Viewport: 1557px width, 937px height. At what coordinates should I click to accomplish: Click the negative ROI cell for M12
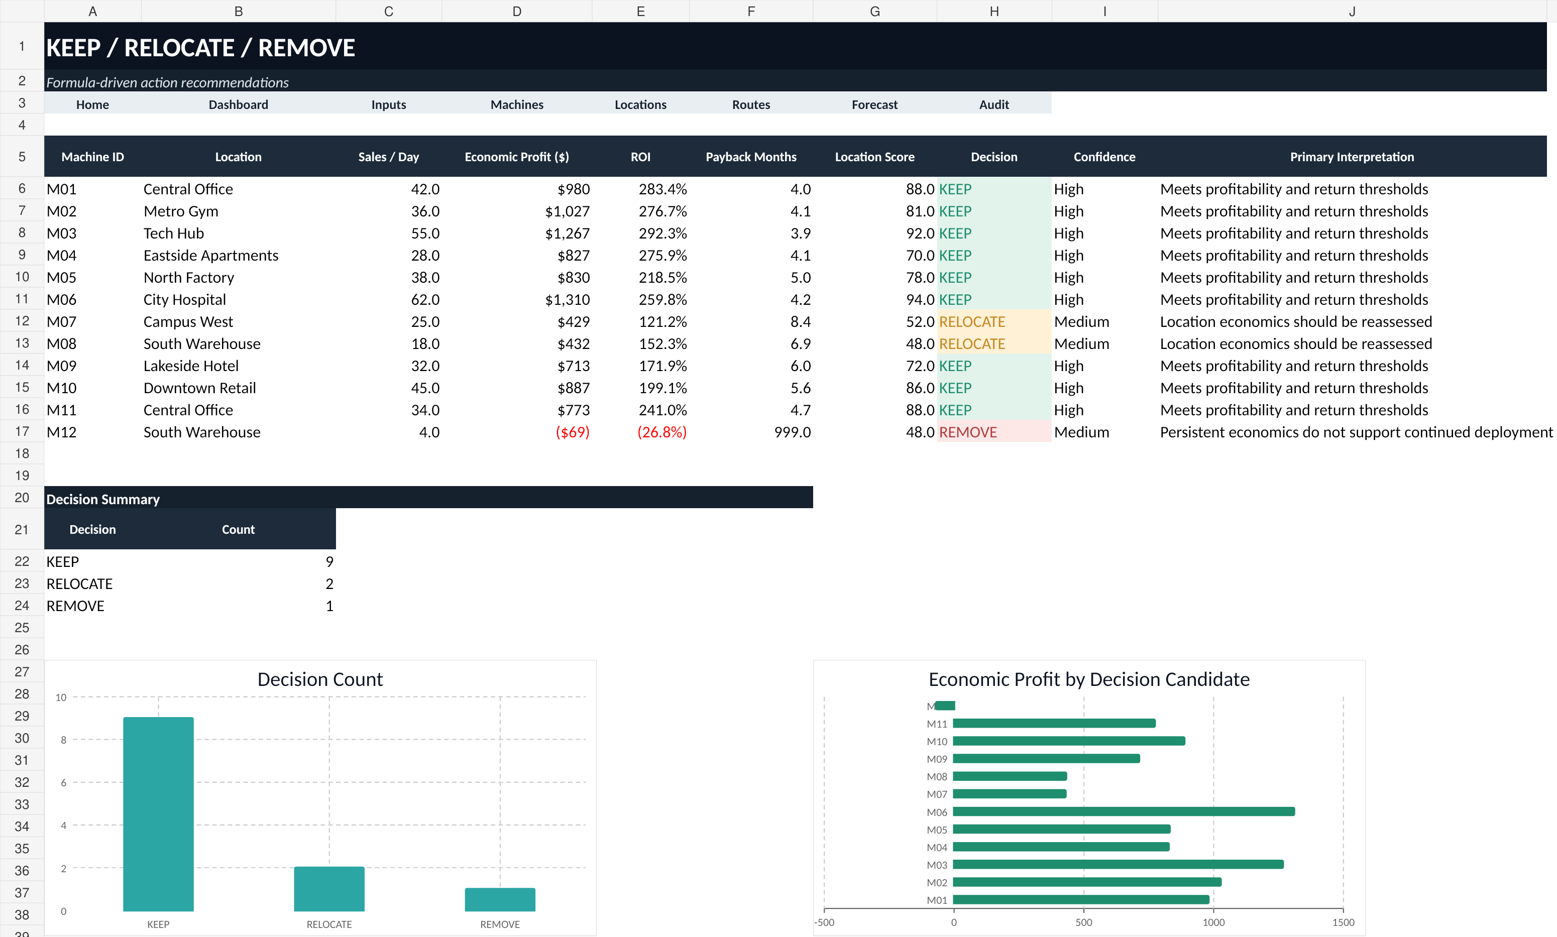(640, 432)
